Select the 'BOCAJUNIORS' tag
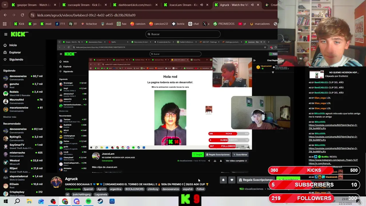The height and width of the screenshot is (206, 366). point(134,189)
